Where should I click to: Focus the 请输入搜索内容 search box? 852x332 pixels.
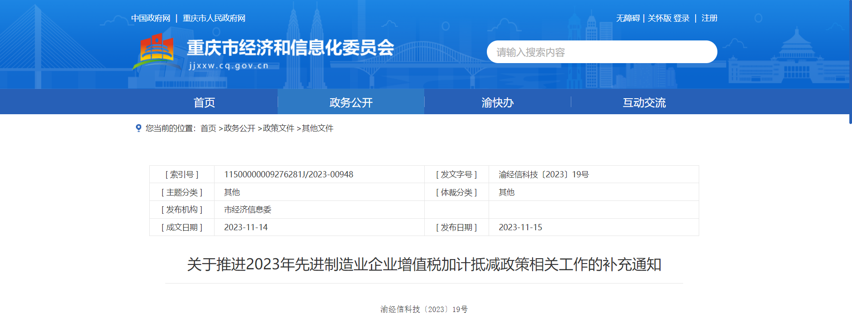coord(601,52)
